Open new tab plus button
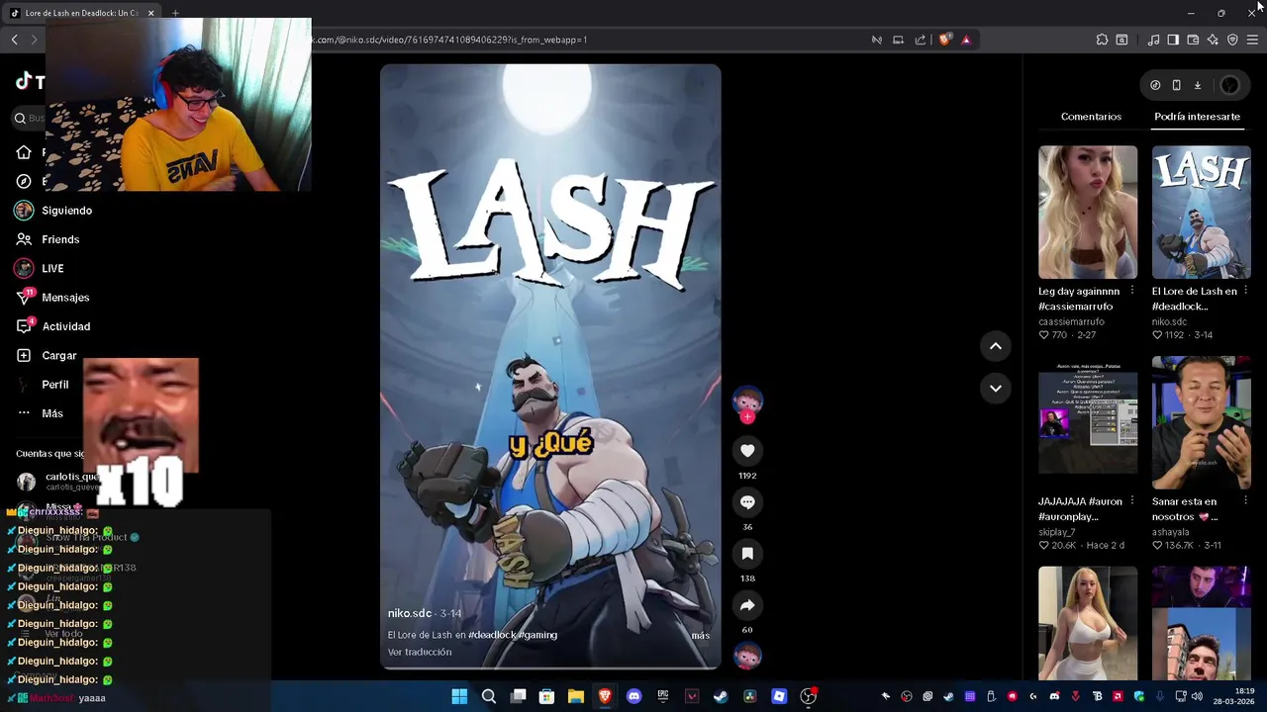Viewport: 1267px width, 712px height. [175, 13]
